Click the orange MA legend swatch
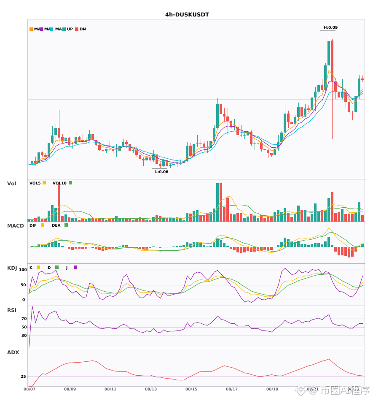Screen dimensions: 373x401 point(31,29)
